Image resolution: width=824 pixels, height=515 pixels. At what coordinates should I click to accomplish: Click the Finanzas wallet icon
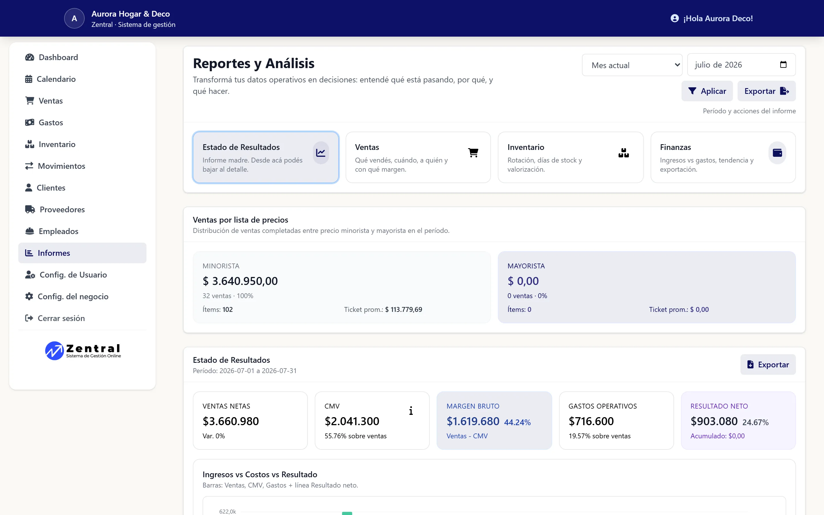(777, 152)
